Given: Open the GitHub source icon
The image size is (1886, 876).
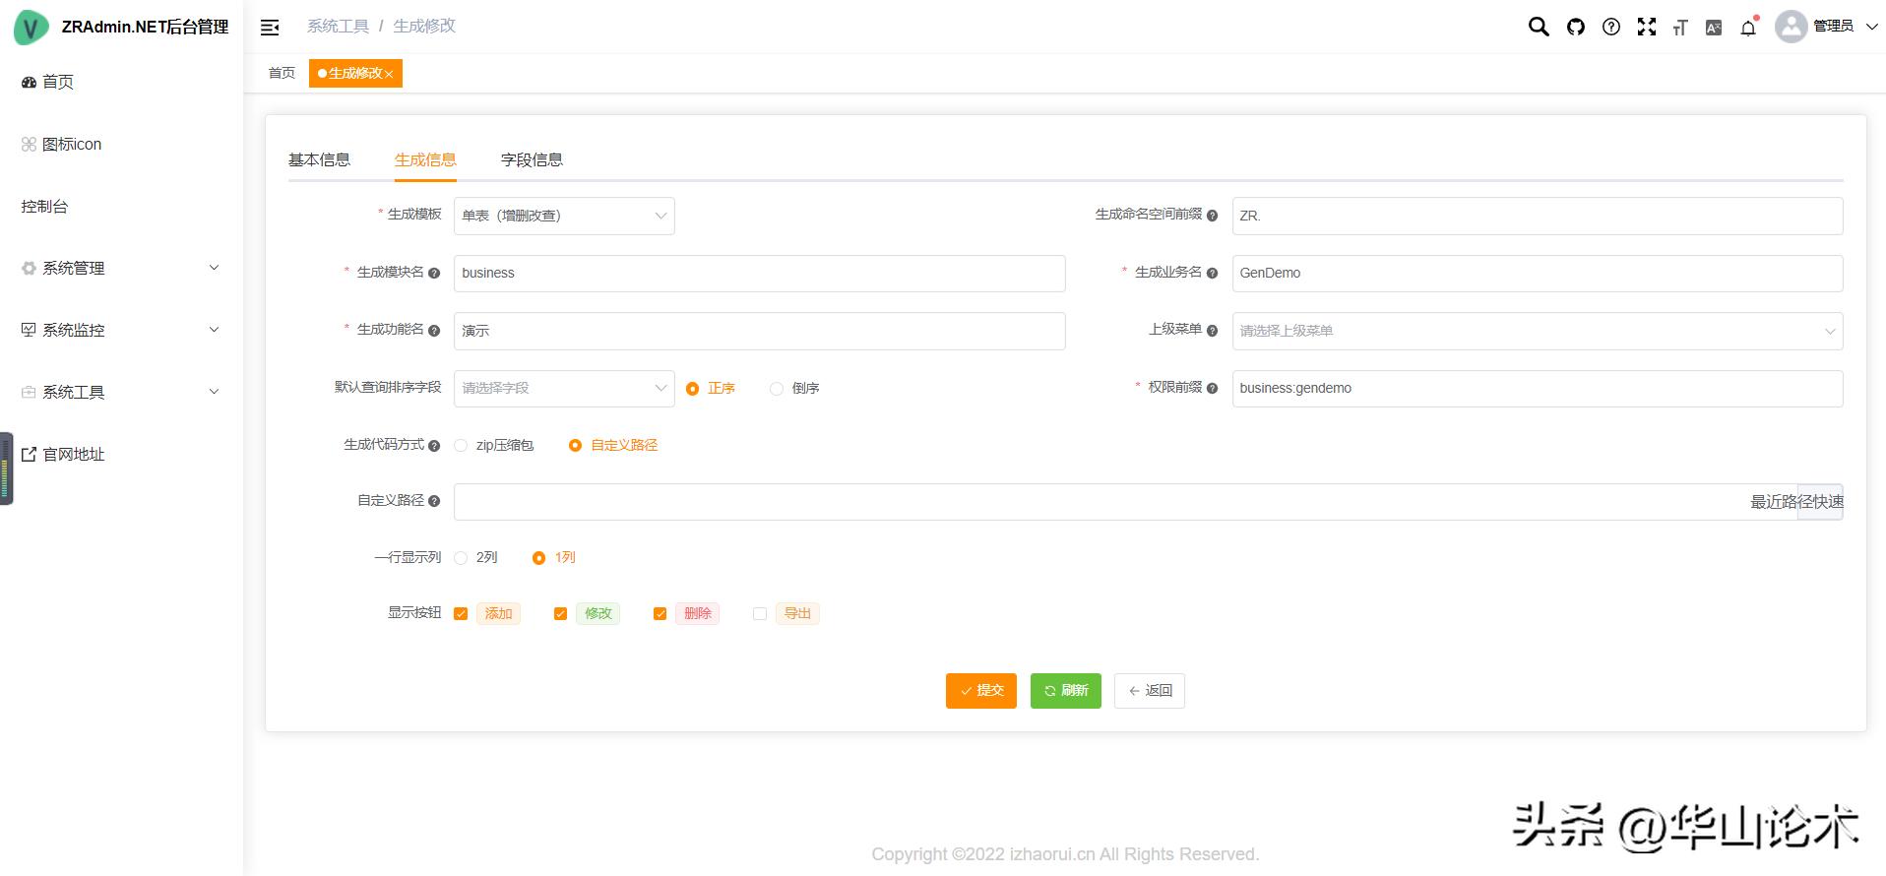Looking at the screenshot, I should [1576, 27].
